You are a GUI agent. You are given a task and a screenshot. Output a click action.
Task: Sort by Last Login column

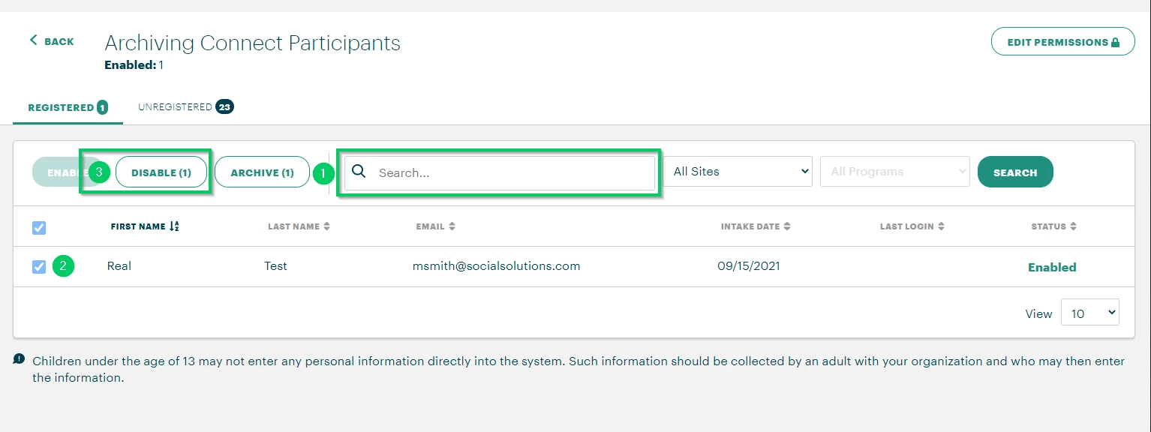[912, 226]
